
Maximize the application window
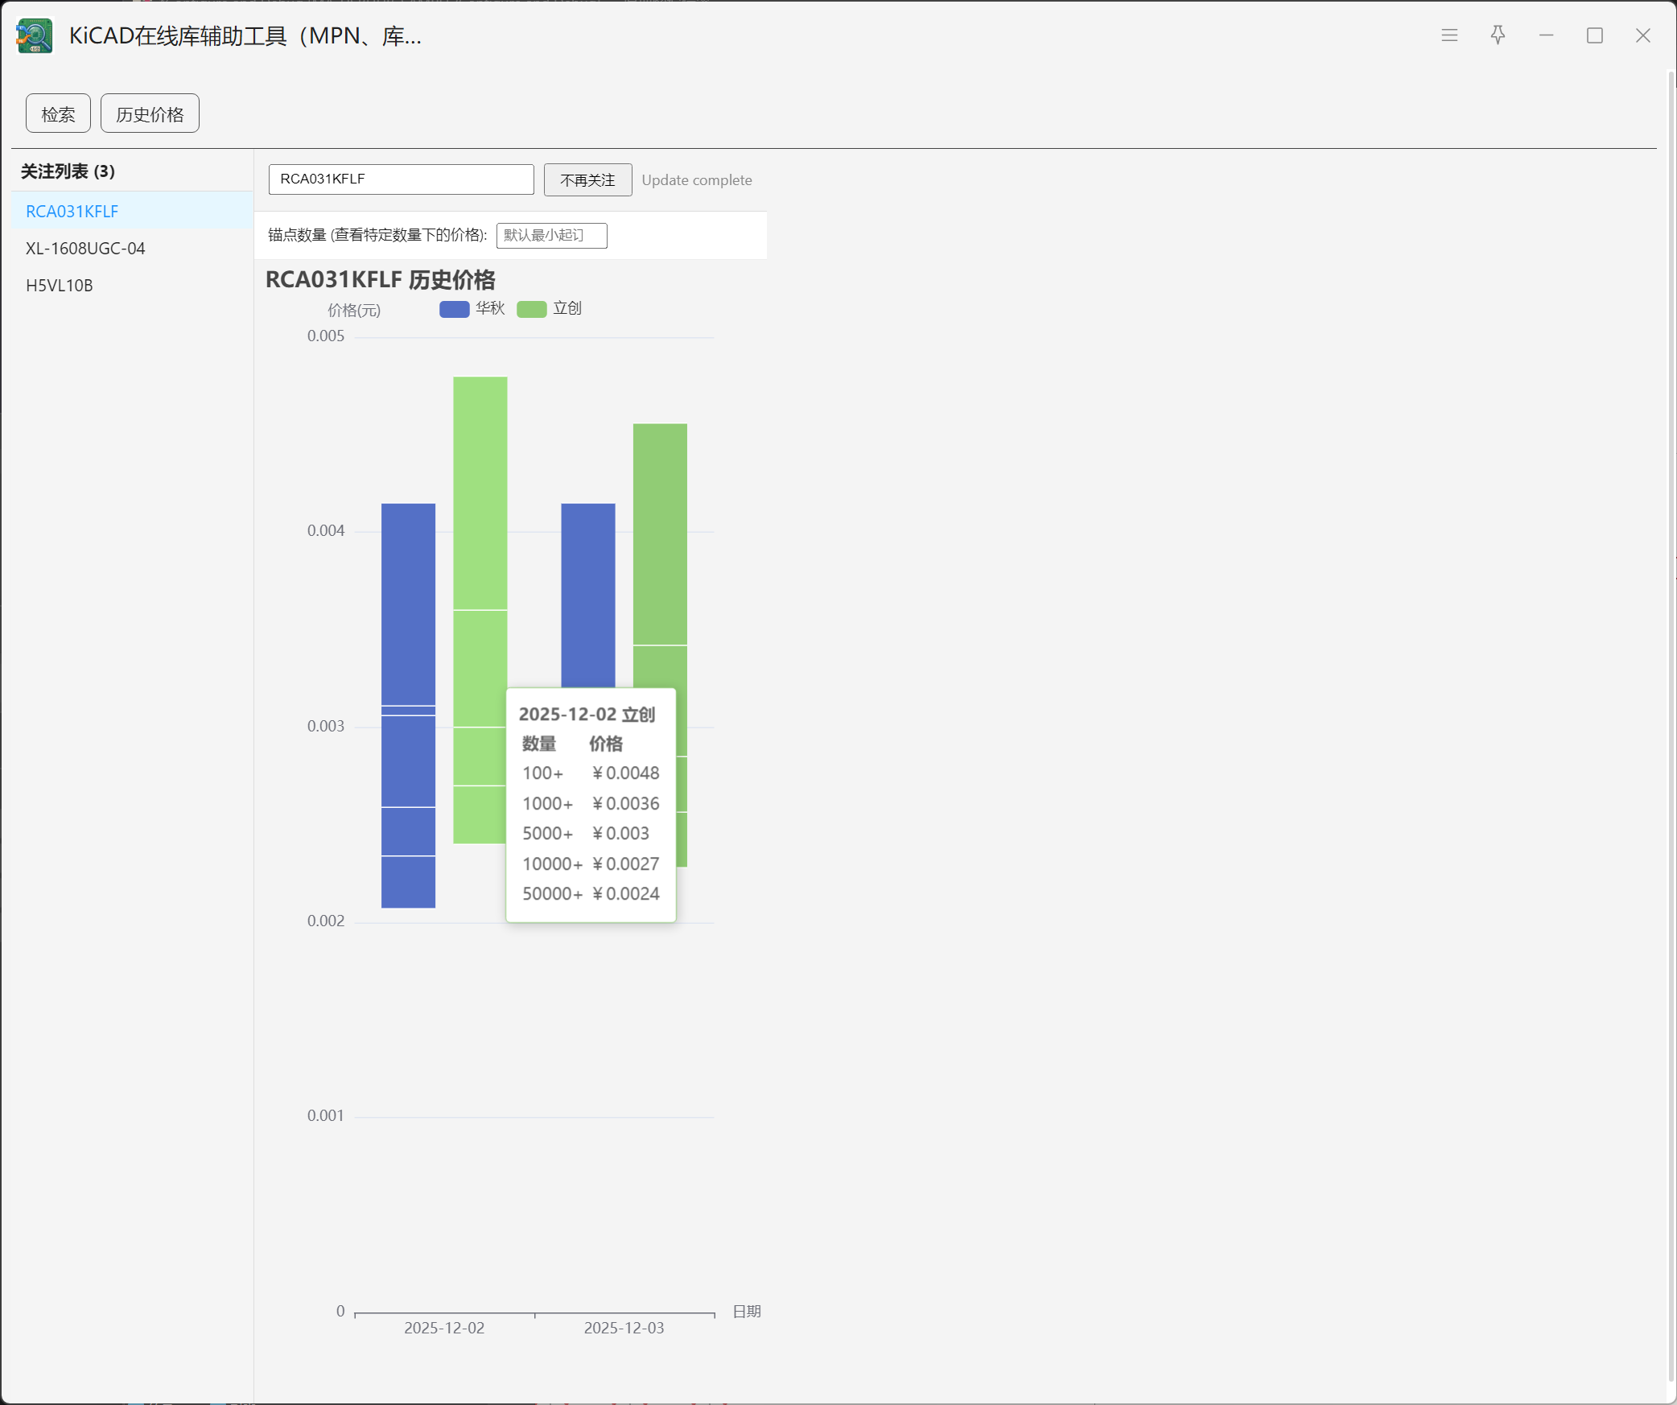point(1594,35)
